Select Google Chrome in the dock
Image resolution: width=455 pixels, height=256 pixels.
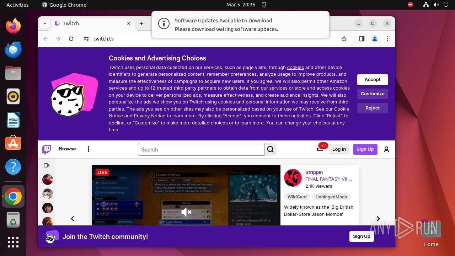pyautogui.click(x=13, y=196)
